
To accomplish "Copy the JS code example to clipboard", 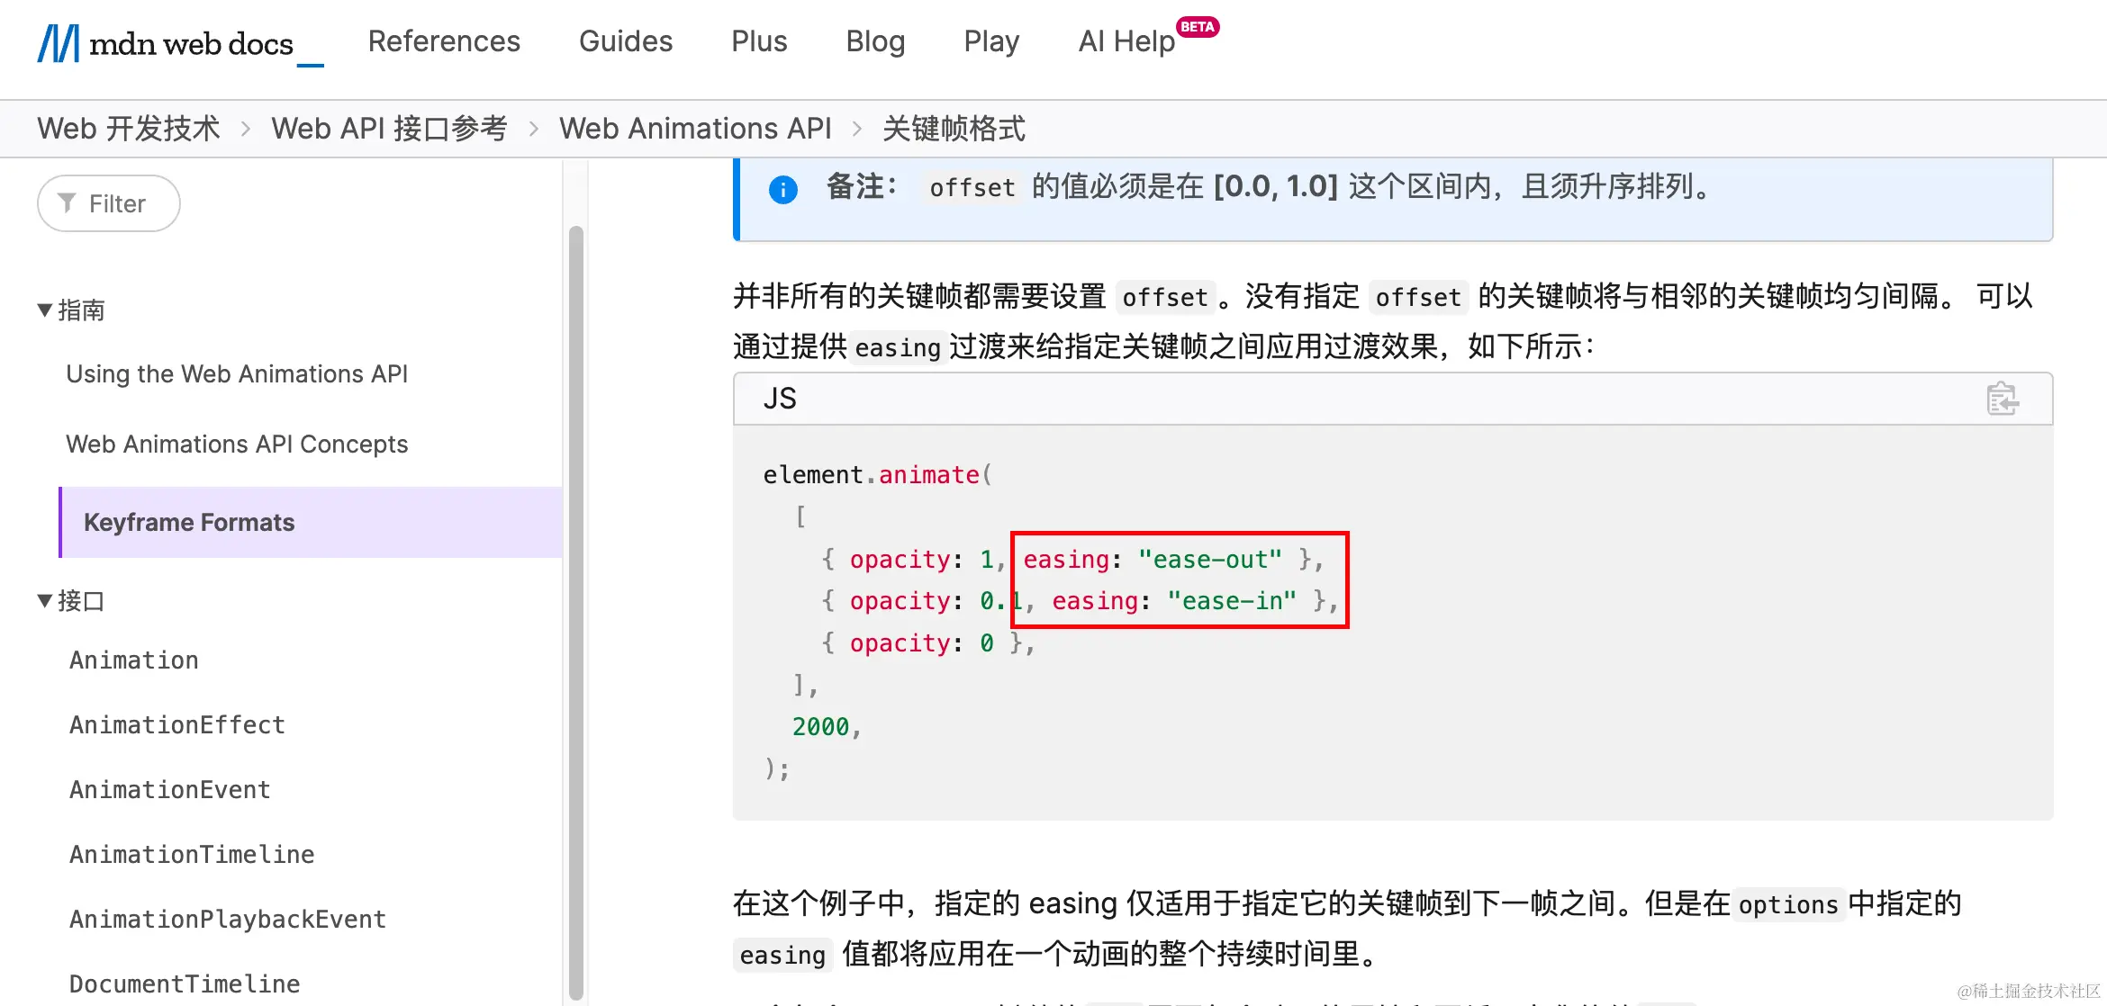I will [2003, 399].
